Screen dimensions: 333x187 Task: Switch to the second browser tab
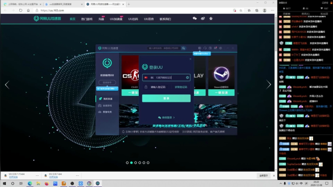[63, 4]
